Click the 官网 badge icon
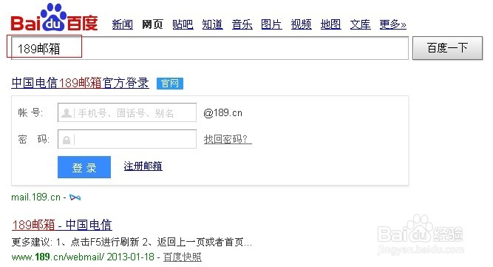This screenshot has height=267, width=493. 170,84
